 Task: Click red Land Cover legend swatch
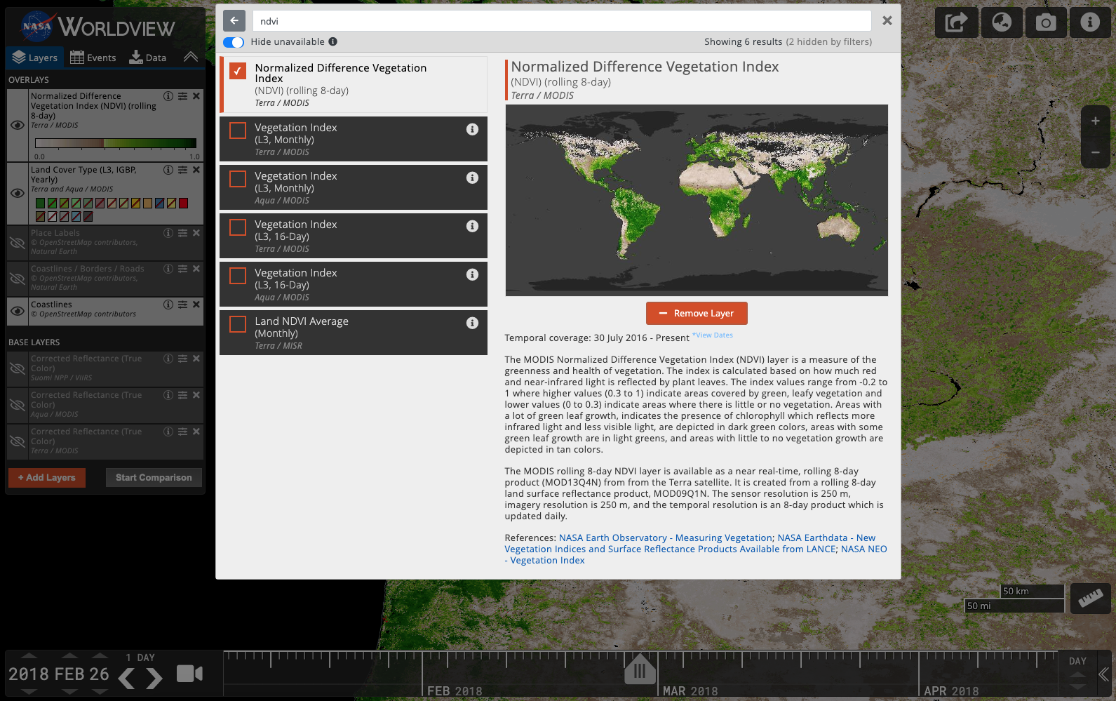(183, 203)
